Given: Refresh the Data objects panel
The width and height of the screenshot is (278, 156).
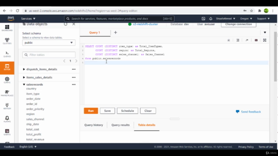Looking at the screenshot, I should tap(66, 24).
